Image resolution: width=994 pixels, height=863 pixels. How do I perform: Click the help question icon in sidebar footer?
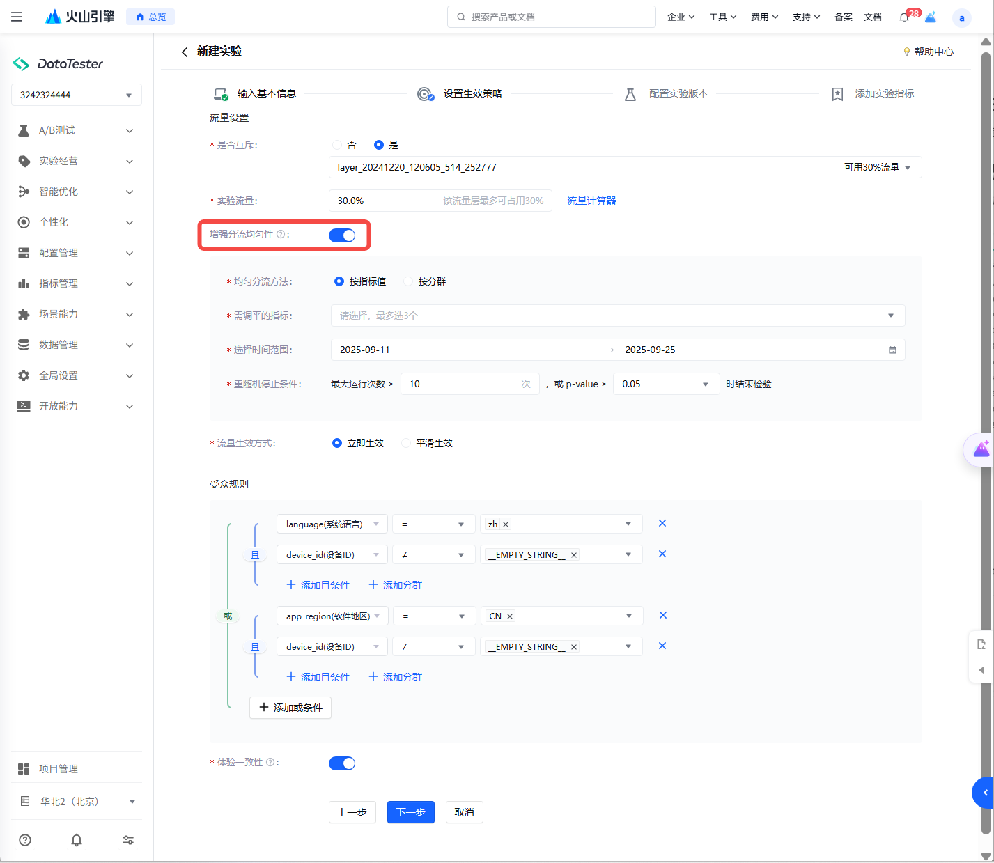point(25,840)
